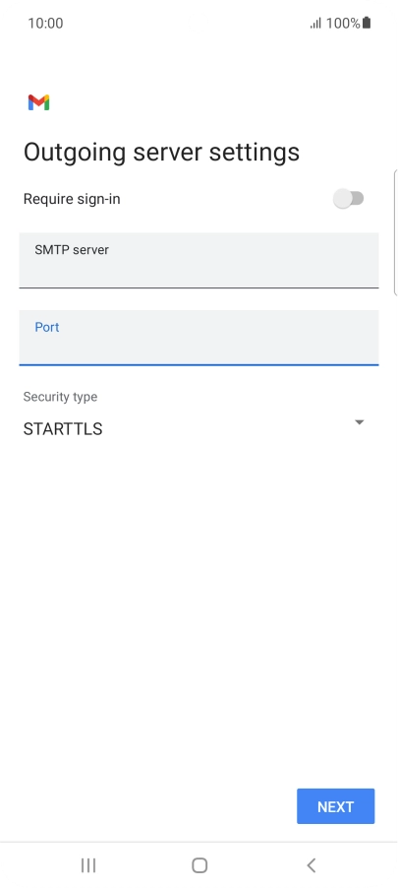
Task: Open recent apps from navigation bar
Action: tap(88, 865)
